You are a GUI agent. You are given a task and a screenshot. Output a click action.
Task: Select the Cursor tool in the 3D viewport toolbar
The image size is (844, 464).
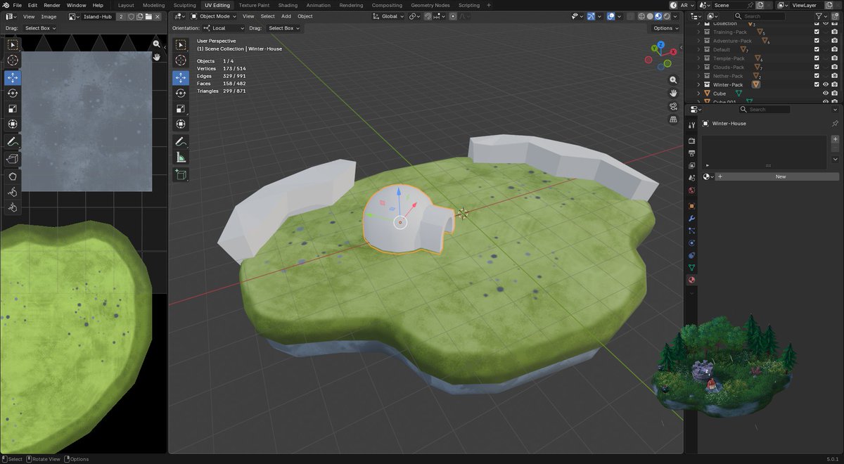pos(181,60)
